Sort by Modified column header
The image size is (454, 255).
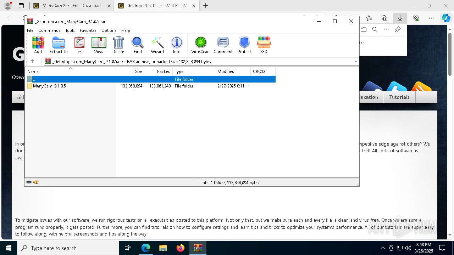(233, 71)
